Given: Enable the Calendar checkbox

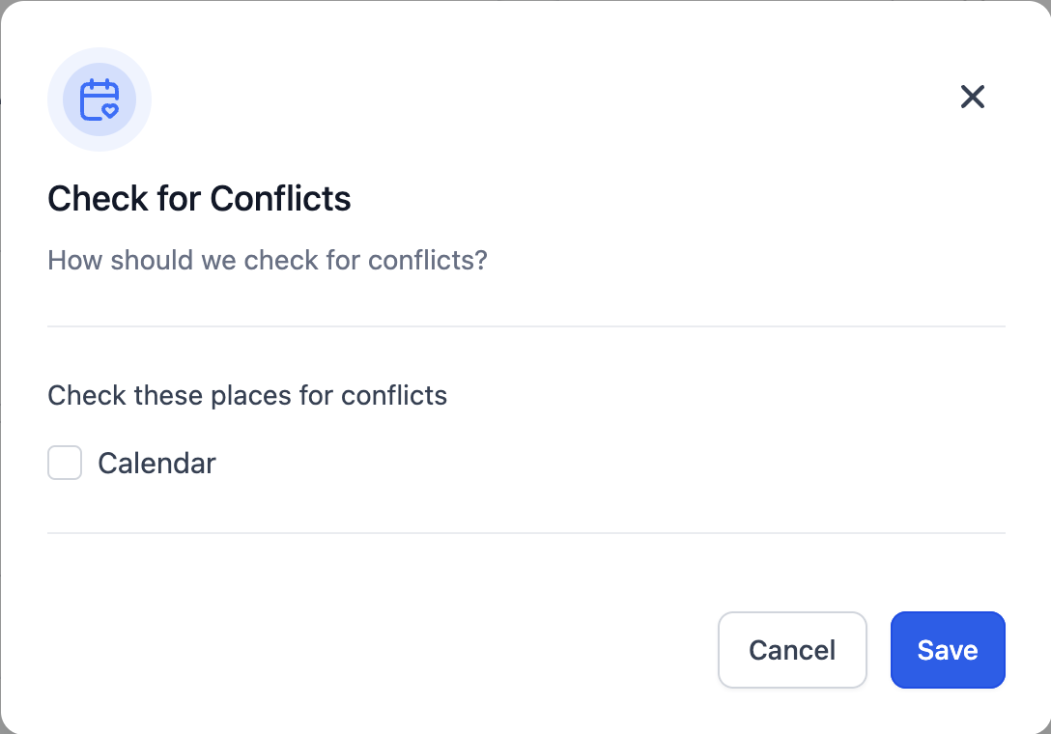Looking at the screenshot, I should (65, 463).
